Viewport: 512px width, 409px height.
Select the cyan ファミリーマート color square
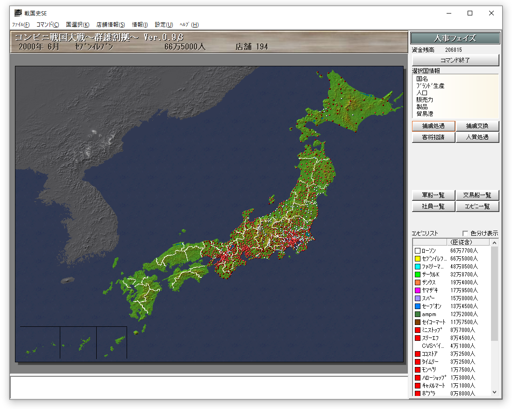pos(418,267)
